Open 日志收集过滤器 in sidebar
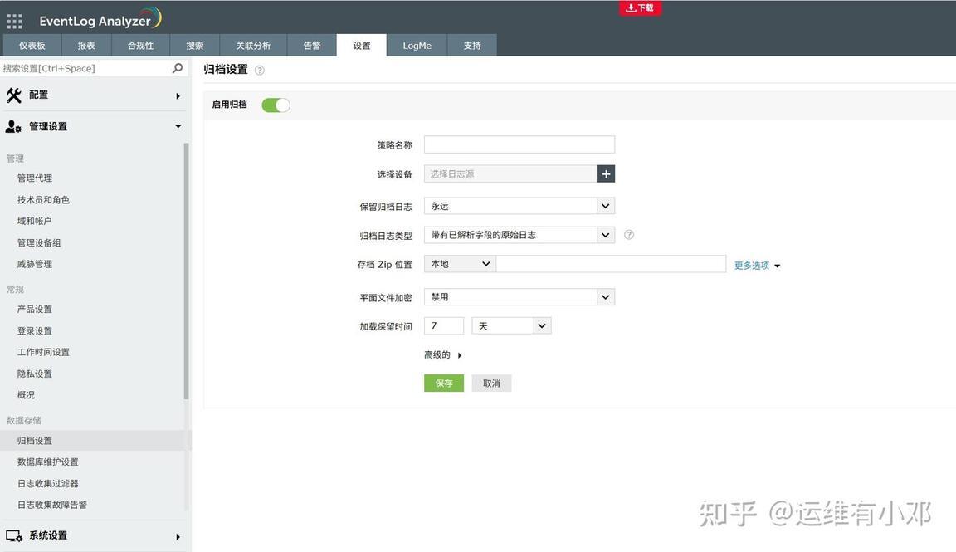 click(x=47, y=483)
